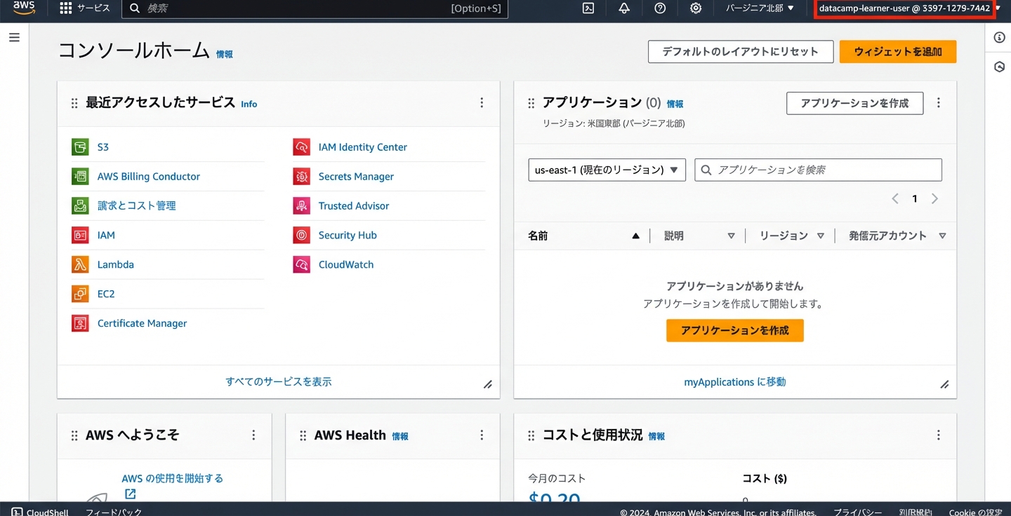1011x516 pixels.
Task: Open アプリケーション widget three-dot menu
Action: pos(939,103)
